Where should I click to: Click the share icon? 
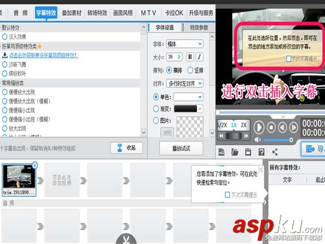coord(275,152)
